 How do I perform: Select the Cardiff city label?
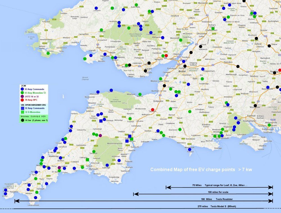[x=148, y=69]
